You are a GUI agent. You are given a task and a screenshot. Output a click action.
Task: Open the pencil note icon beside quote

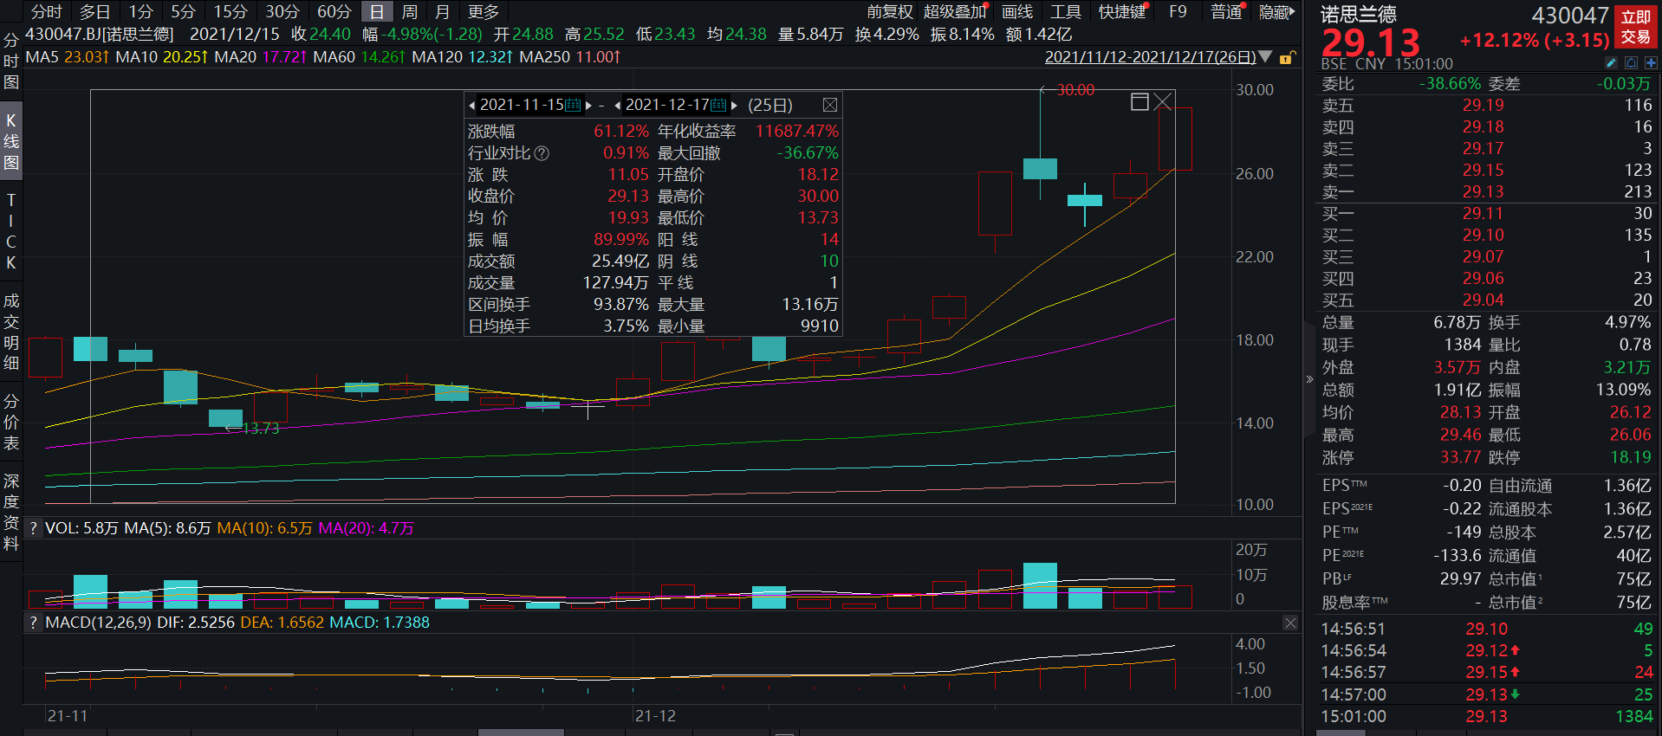pos(1611,63)
